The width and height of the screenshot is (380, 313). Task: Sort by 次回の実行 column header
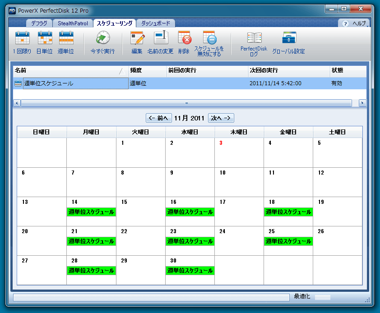pyautogui.click(x=289, y=70)
